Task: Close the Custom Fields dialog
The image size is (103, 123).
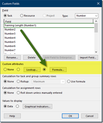Action: click(x=98, y=4)
